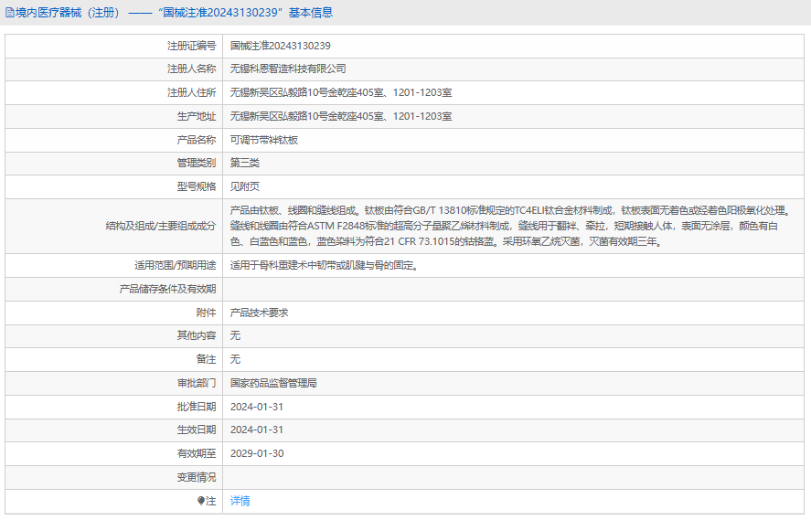Screen dimensions: 811x520
Task: Click the 批准日期 row label
Action: [197, 407]
